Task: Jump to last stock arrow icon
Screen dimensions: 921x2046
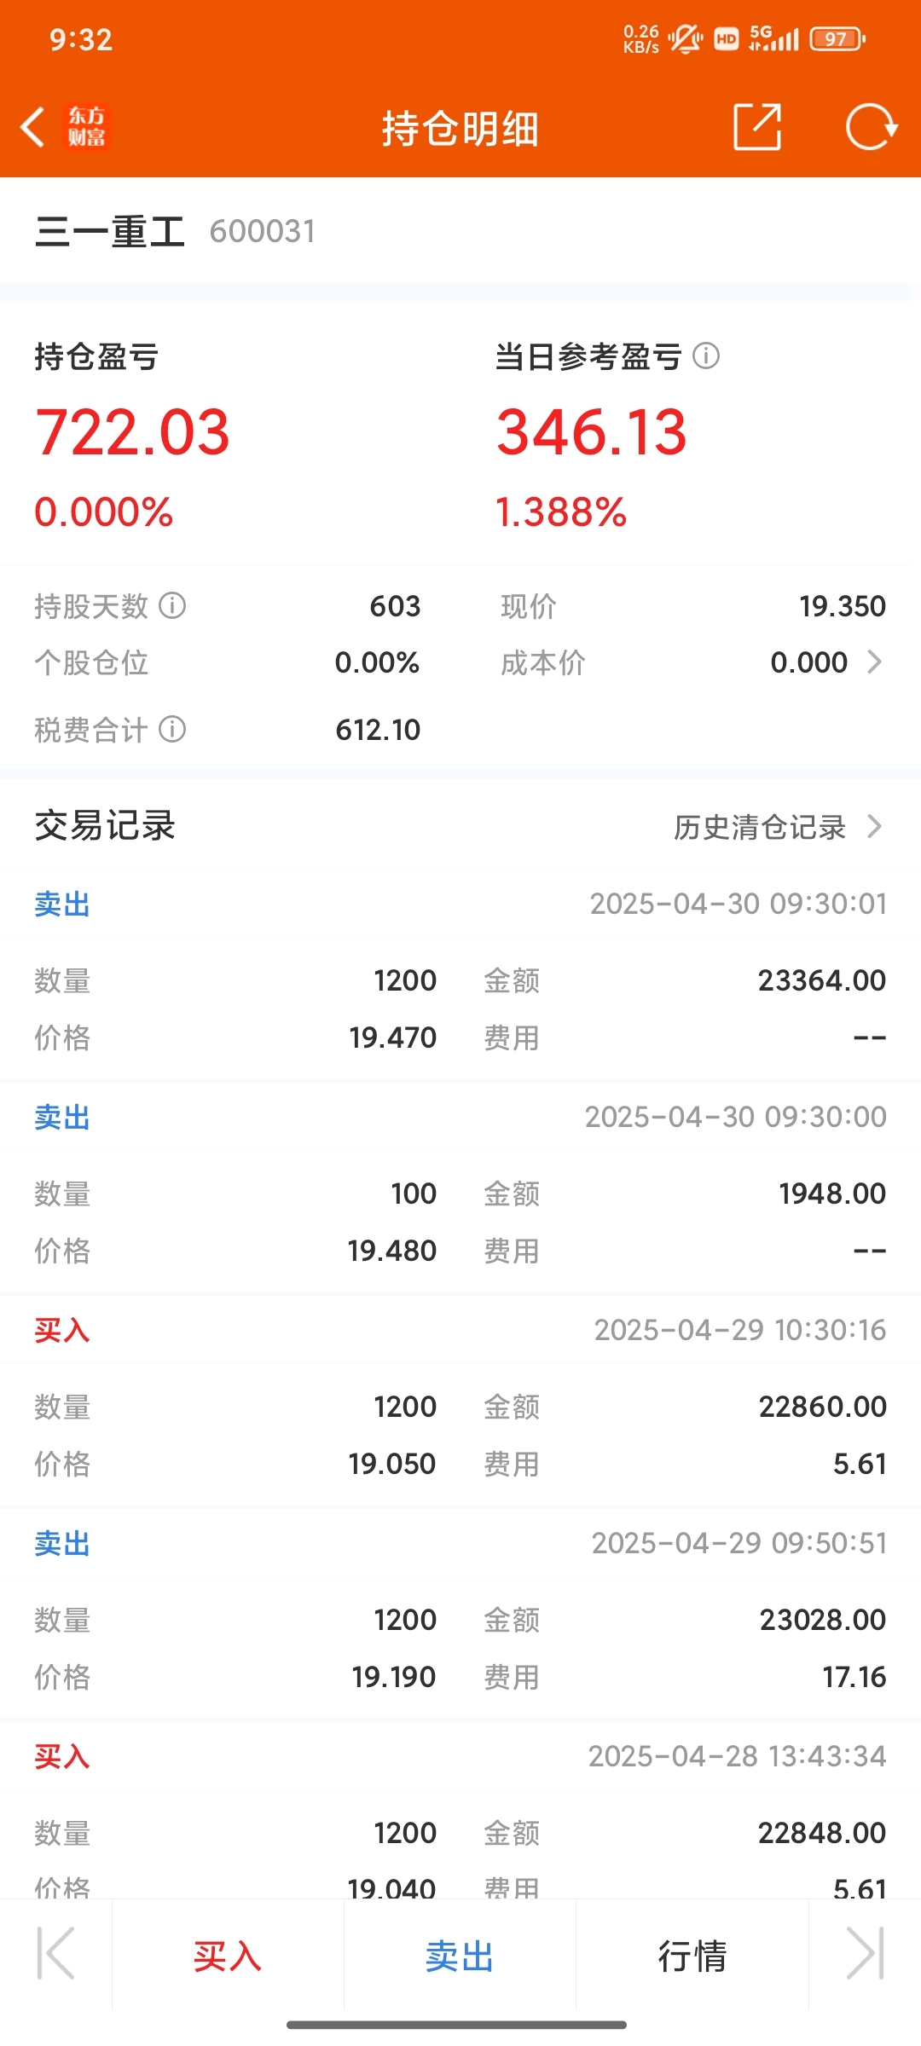Action: pyautogui.click(x=865, y=1953)
